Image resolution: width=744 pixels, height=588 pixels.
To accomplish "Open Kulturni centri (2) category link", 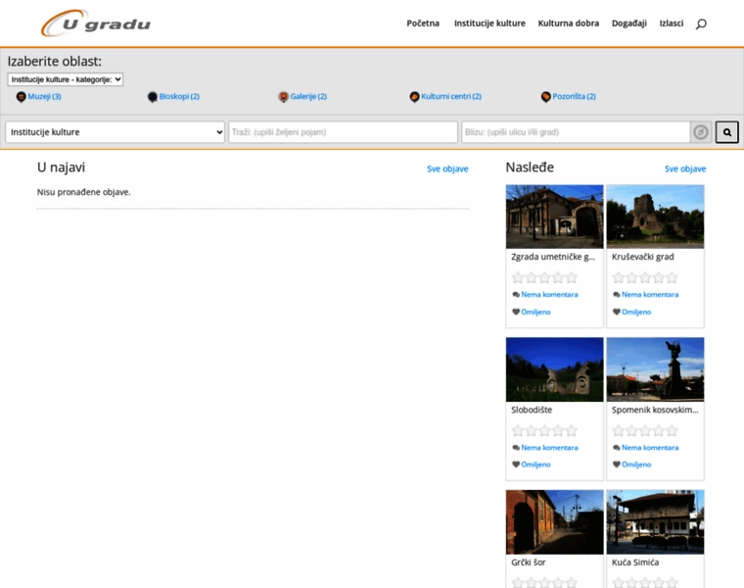I will tap(451, 96).
